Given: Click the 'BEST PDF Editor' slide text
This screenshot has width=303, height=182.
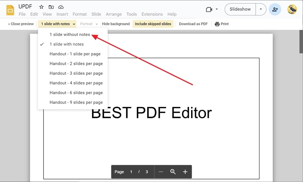Looking at the screenshot, I should (151, 113).
